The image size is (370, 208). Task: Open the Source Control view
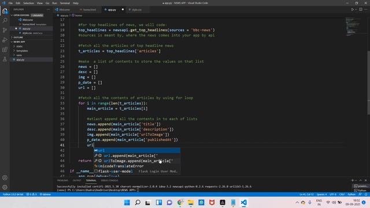coord(5,30)
